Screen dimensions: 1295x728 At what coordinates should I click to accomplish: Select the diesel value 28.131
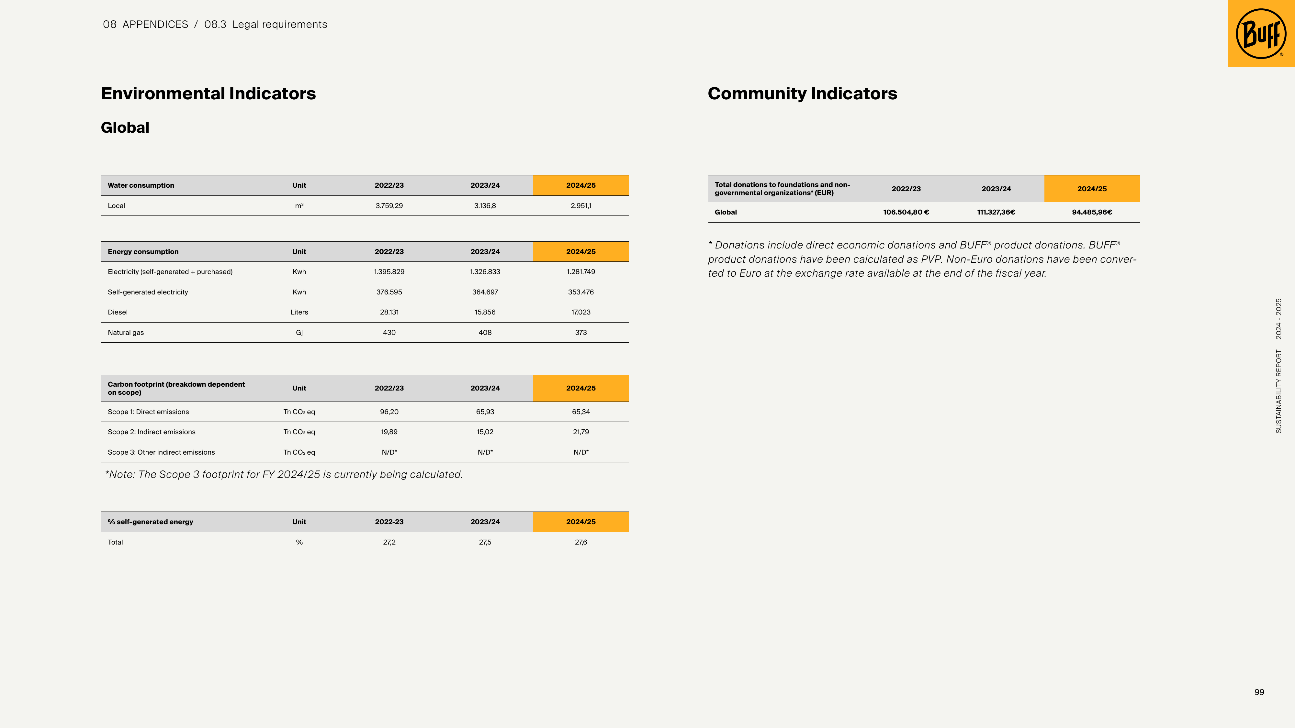point(389,313)
